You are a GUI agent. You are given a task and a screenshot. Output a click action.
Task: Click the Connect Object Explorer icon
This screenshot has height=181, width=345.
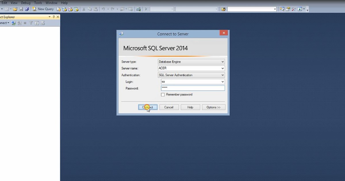13,23
